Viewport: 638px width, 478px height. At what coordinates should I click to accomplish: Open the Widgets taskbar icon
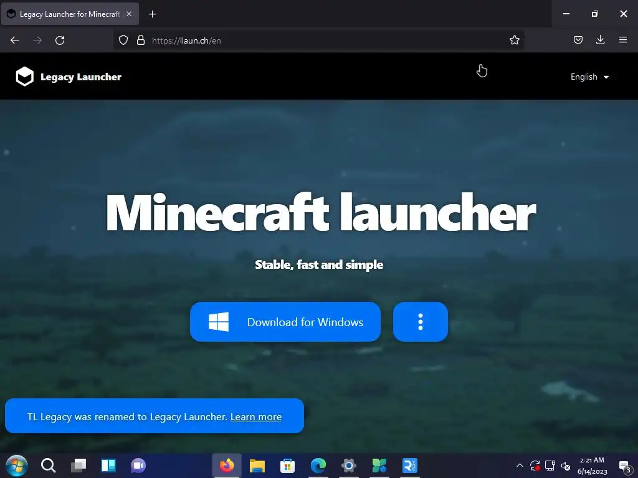click(x=108, y=466)
